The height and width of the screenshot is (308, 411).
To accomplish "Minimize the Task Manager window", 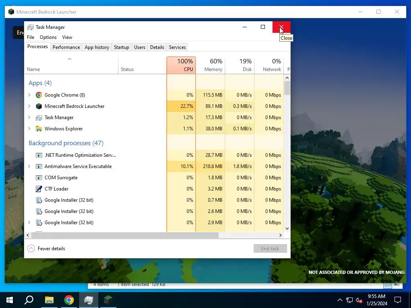I will (245, 27).
